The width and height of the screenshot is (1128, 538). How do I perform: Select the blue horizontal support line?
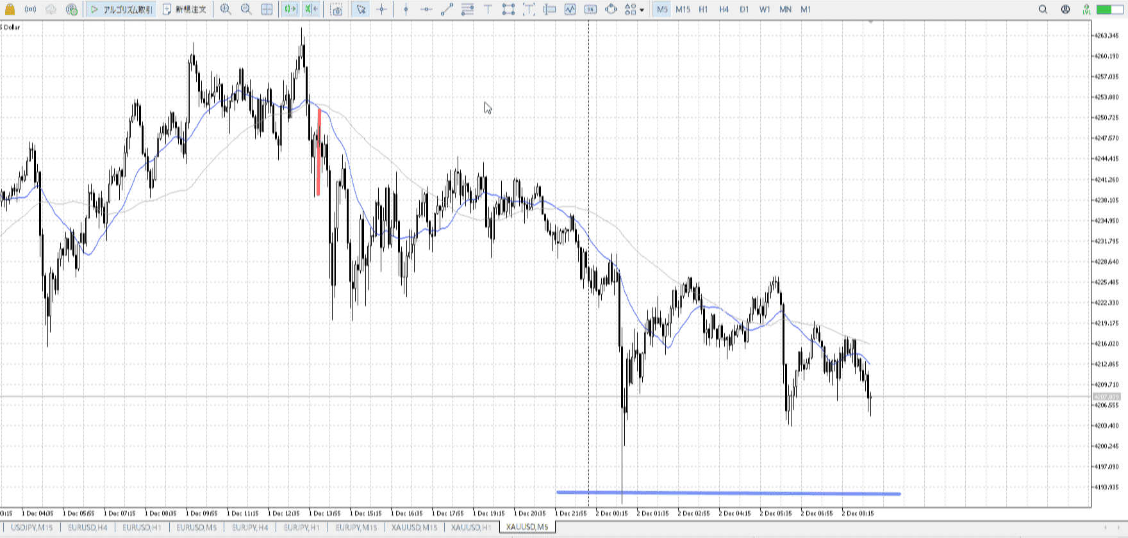728,493
